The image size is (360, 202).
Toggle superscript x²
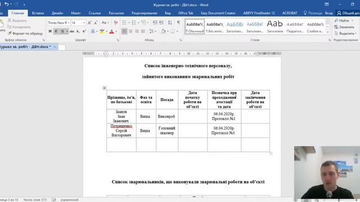click(84, 31)
